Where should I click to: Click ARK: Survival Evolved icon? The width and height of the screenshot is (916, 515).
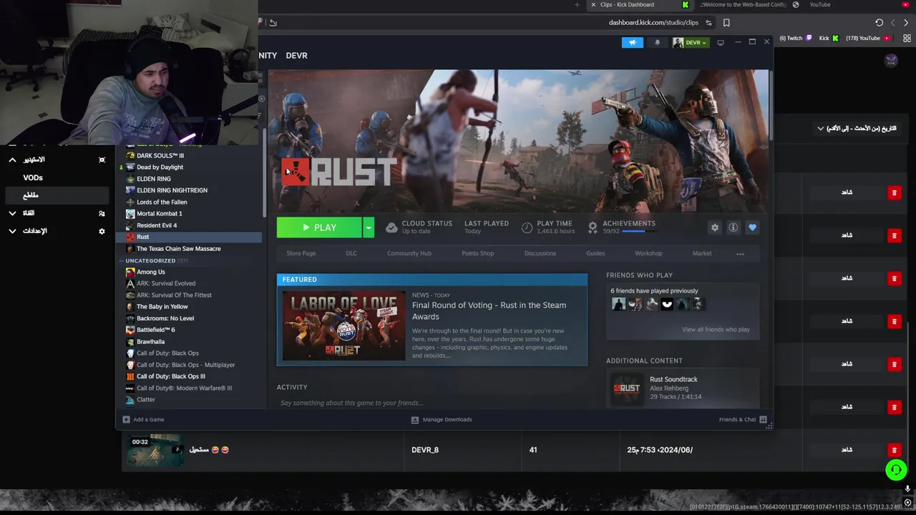pyautogui.click(x=130, y=283)
